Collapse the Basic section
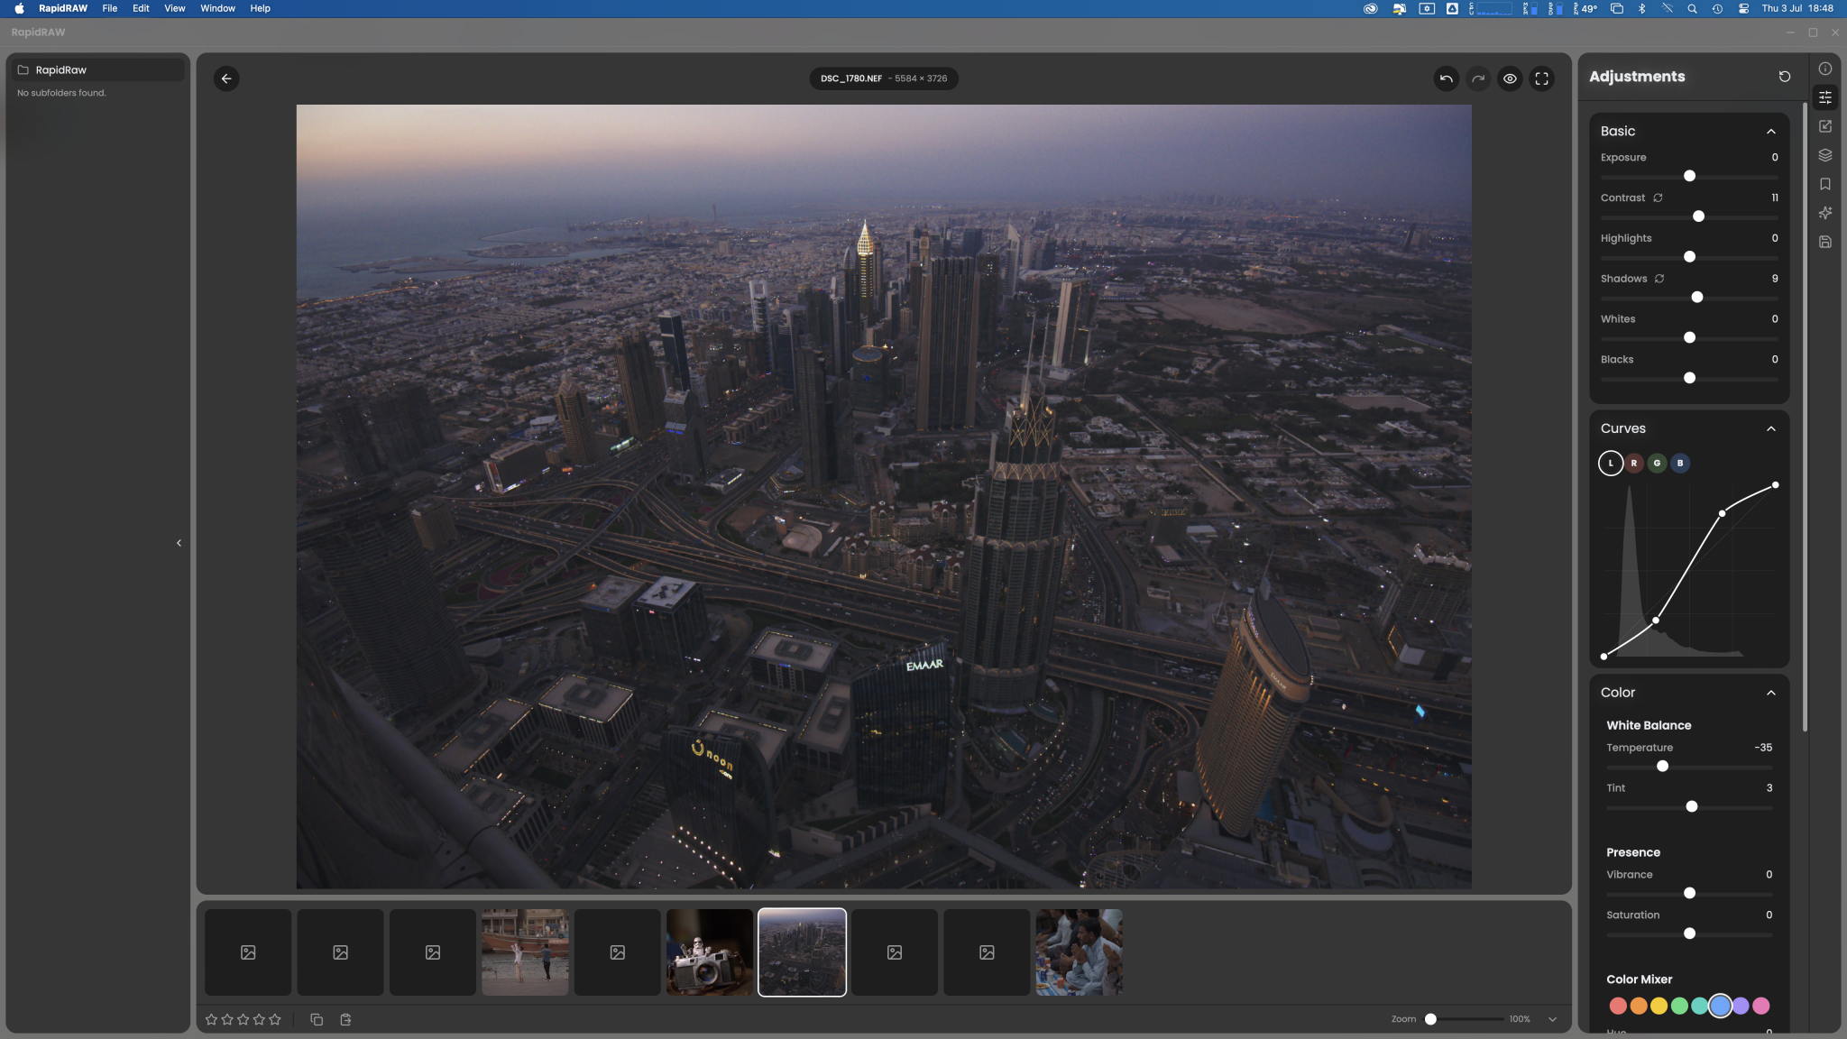 click(x=1771, y=132)
